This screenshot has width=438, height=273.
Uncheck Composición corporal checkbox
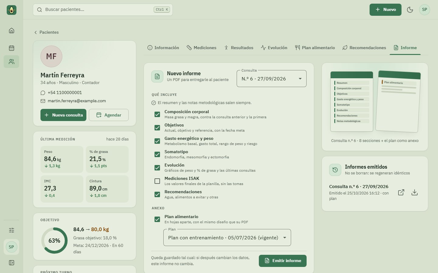157,114
